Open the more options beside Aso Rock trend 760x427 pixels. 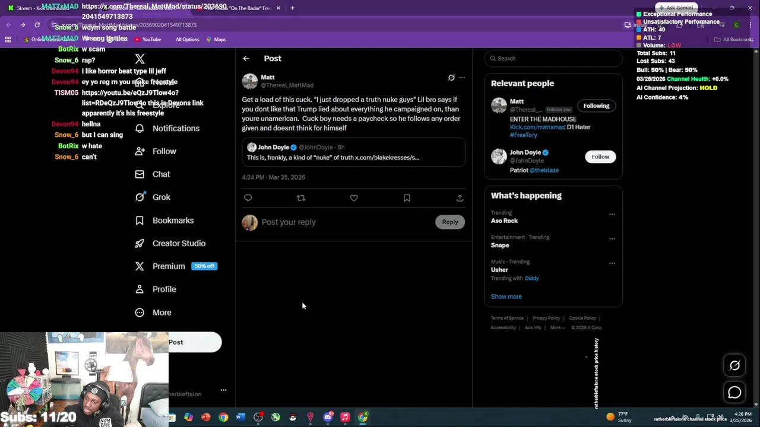(x=612, y=215)
